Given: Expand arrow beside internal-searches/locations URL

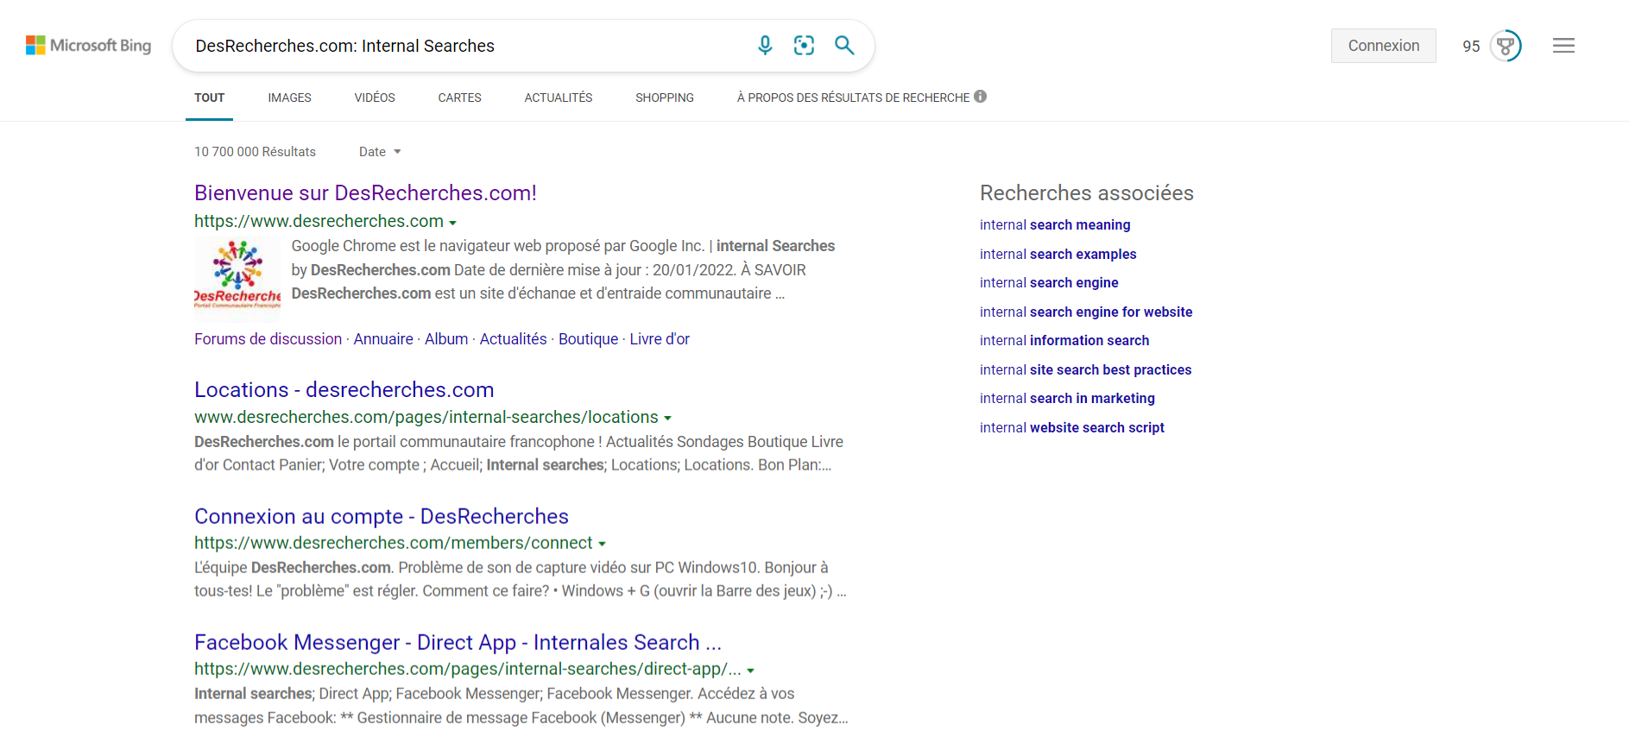Looking at the screenshot, I should coord(667,419).
